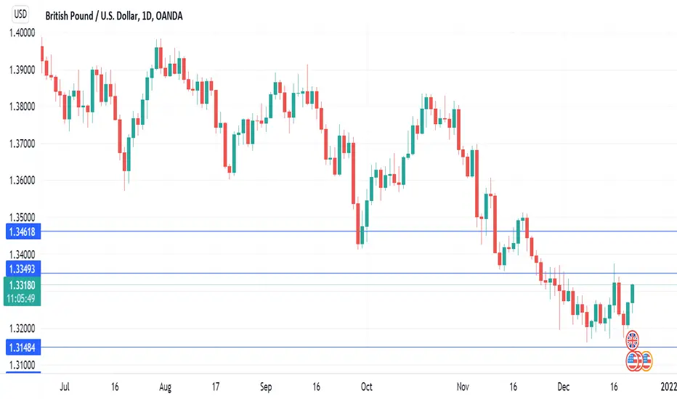Open the UK flag economic event marker

point(632,340)
